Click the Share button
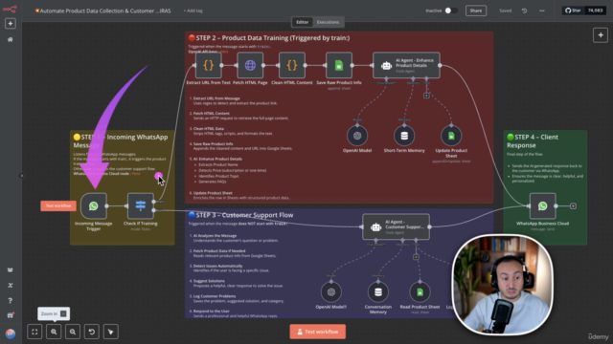Screen dimensions: 613x344 [476, 11]
